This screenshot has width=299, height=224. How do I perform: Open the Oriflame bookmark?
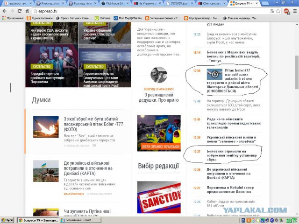tap(103, 18)
